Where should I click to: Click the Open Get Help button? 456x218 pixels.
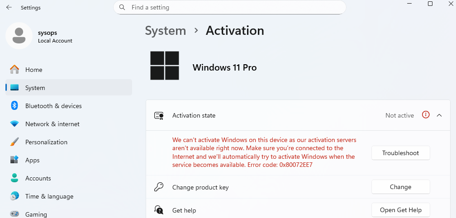pos(400,210)
